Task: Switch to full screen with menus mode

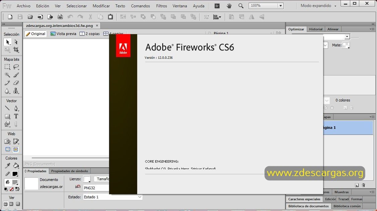Action: click(11, 204)
